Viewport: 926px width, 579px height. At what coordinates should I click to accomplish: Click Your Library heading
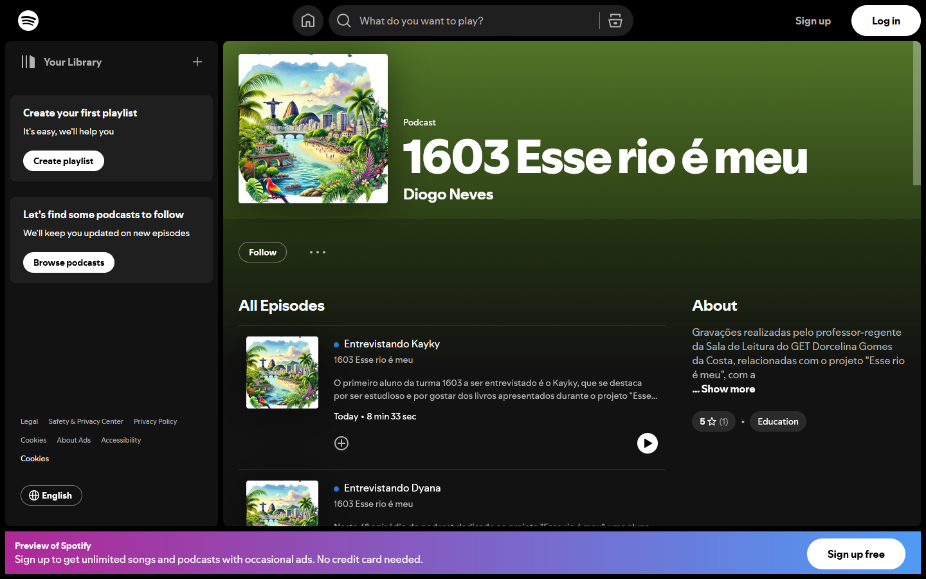[x=73, y=62]
